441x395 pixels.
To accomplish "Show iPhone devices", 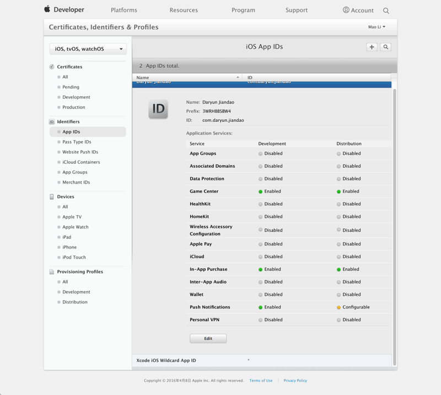I will click(69, 247).
